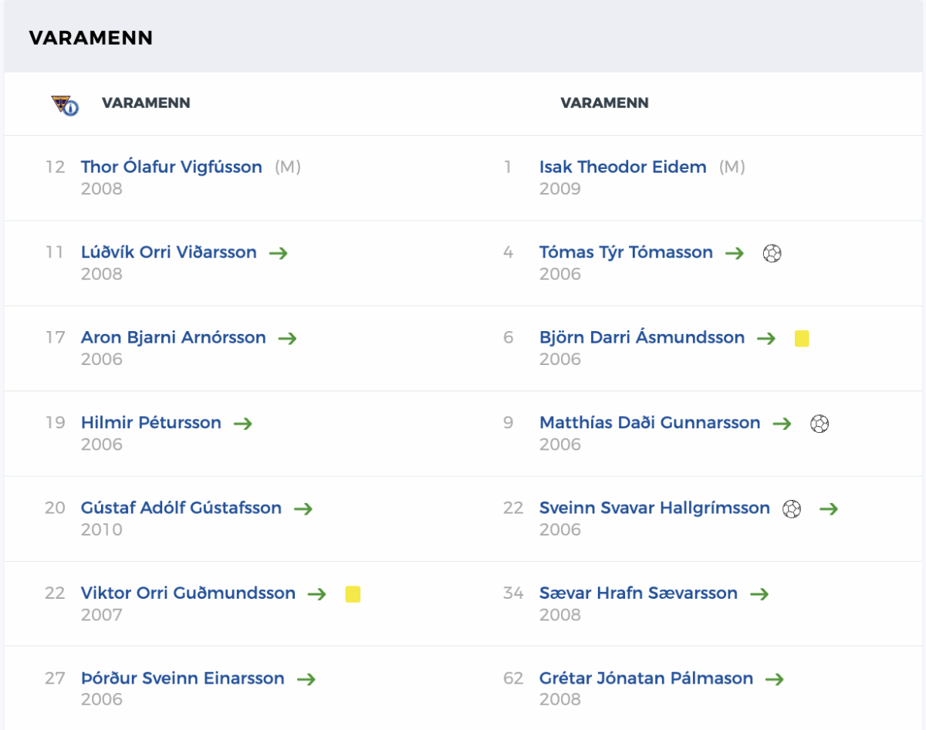Click yellow card icon next to Björn Darri Ásmundsson

[x=802, y=339]
